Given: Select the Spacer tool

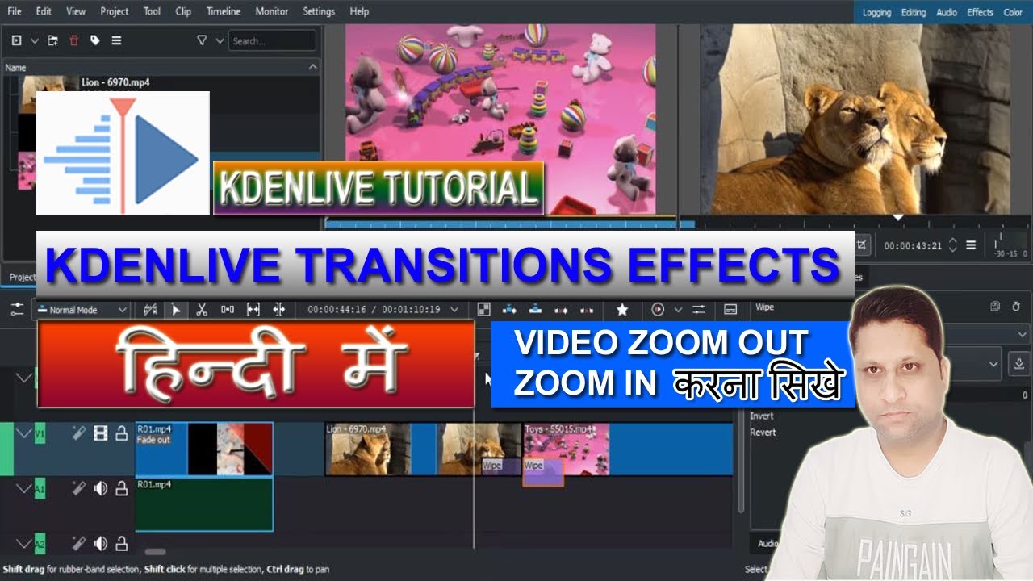Looking at the screenshot, I should [x=228, y=309].
